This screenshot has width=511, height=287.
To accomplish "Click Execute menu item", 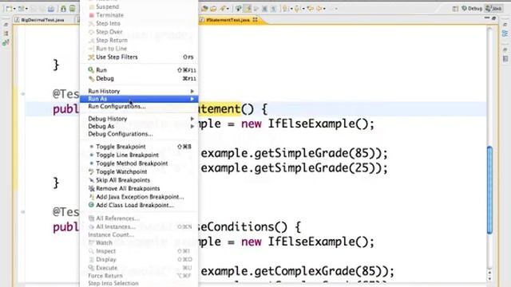I will point(139,268).
